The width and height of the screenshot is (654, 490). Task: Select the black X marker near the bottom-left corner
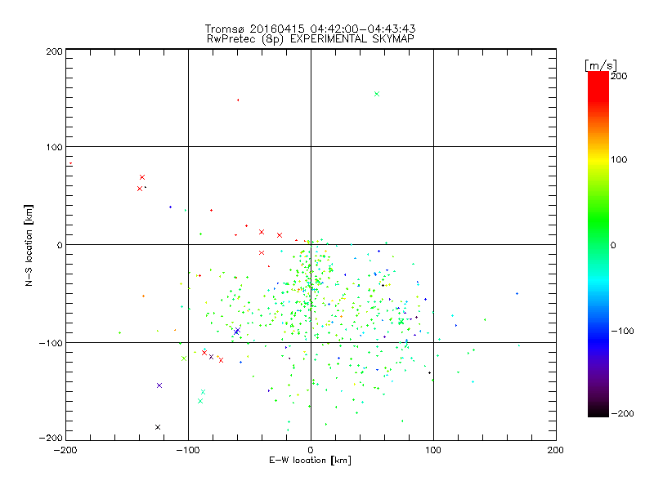pos(158,427)
